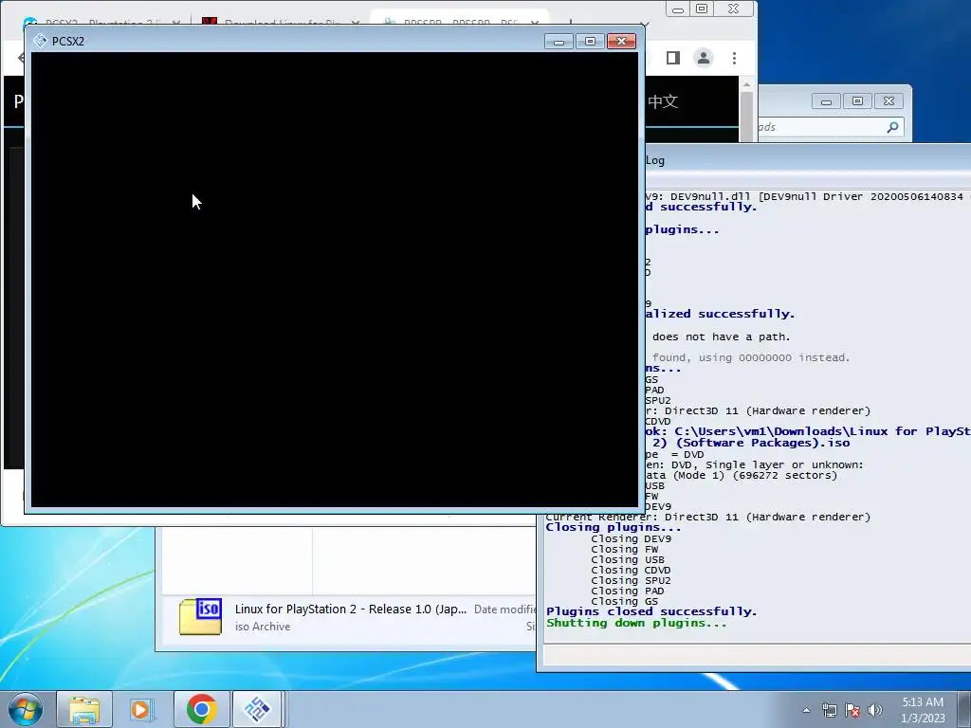The width and height of the screenshot is (971, 728).
Task: Maximize the Explorer window behind
Action: point(857,101)
